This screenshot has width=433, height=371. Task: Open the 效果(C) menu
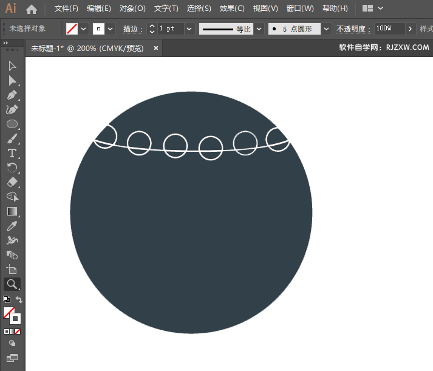tap(232, 9)
